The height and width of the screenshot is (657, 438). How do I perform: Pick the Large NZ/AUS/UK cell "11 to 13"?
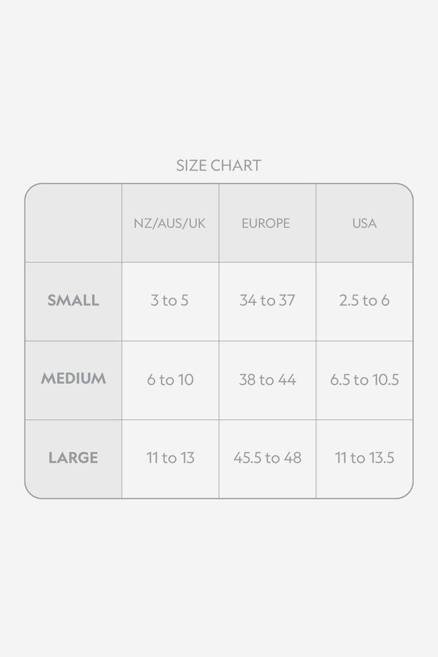170,458
